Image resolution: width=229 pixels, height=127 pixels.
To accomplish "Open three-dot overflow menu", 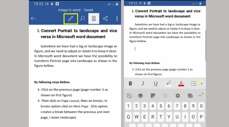I will click(117, 19).
